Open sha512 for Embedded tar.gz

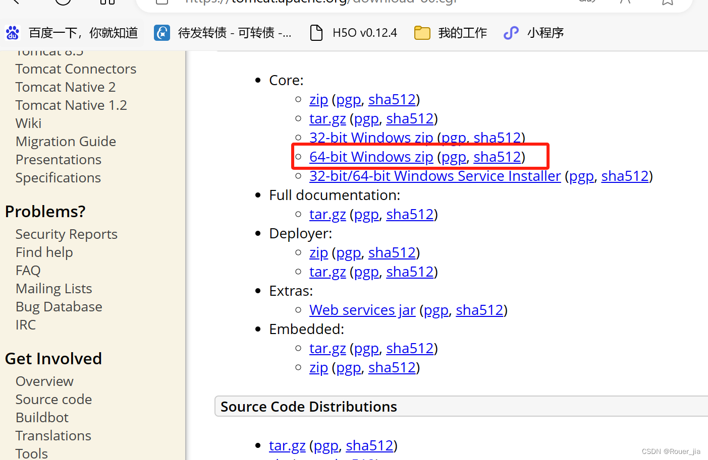click(x=410, y=349)
